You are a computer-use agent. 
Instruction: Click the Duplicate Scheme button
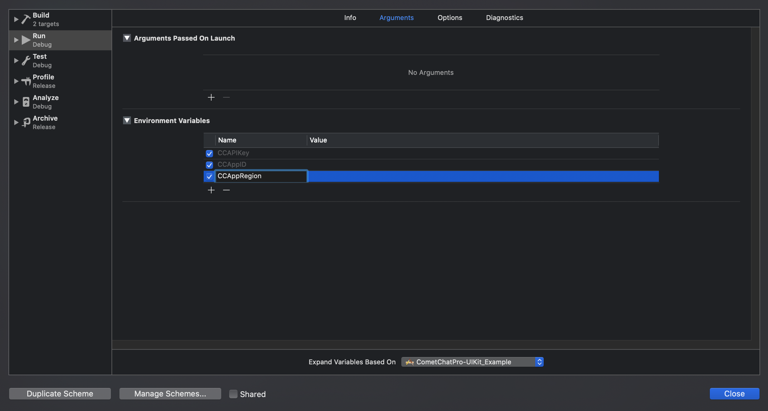click(x=60, y=394)
